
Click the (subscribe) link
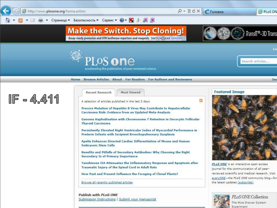click(246, 182)
